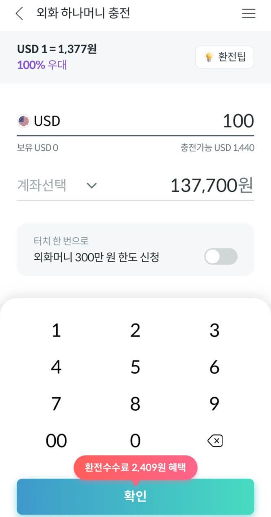Screen dimensions: 271x517
Task: Expand the account selection chevron
Action: pyautogui.click(x=92, y=186)
